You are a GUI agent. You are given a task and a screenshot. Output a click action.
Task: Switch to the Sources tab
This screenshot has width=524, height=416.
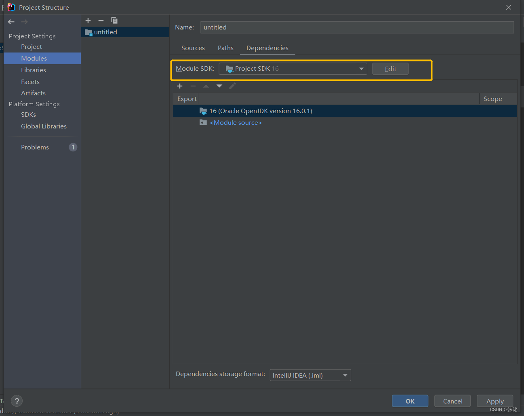click(193, 48)
